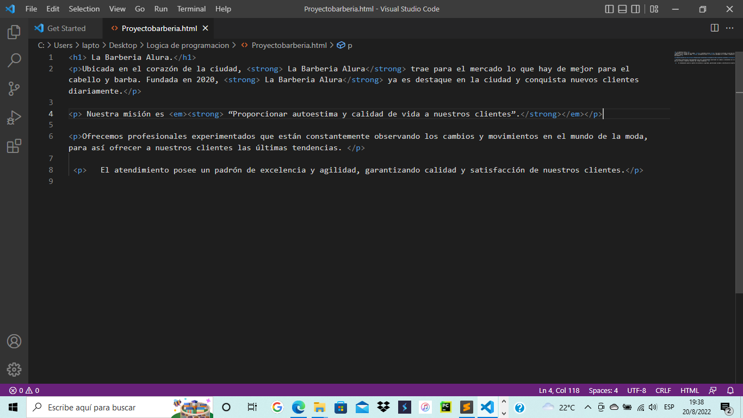The image size is (743, 418).
Task: Open the Run menu
Action: [x=161, y=9]
